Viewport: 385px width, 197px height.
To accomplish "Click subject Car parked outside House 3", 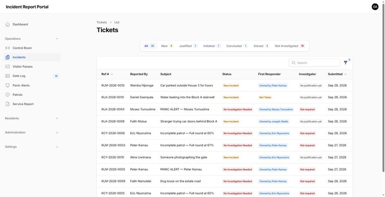I will point(187,85).
